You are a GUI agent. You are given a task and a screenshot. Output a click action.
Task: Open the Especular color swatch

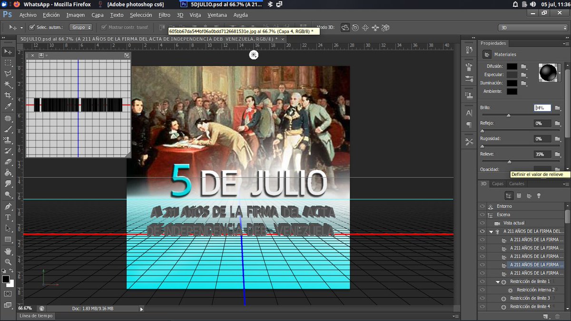coord(512,75)
